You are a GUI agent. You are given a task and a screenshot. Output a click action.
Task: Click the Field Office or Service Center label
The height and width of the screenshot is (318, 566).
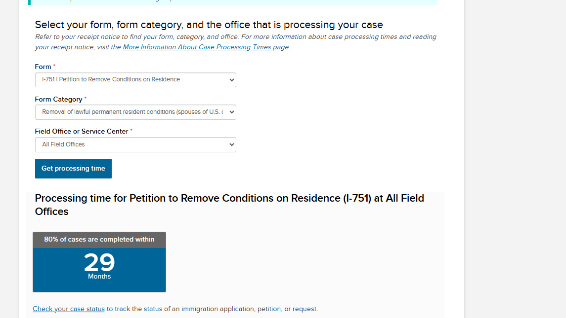pos(82,131)
